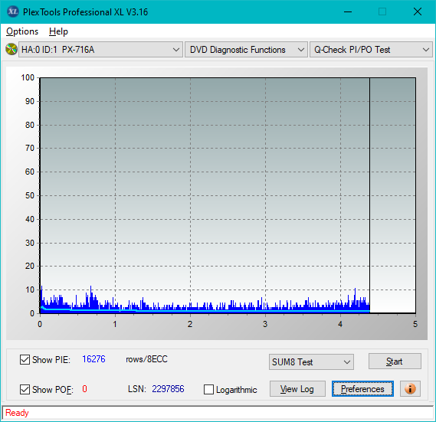The height and width of the screenshot is (422, 436).
Task: Click the rows/8ECC label
Action: [146, 359]
